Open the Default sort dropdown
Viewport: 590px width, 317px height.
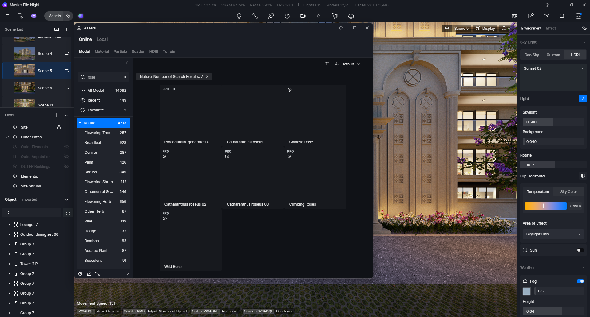pyautogui.click(x=348, y=64)
